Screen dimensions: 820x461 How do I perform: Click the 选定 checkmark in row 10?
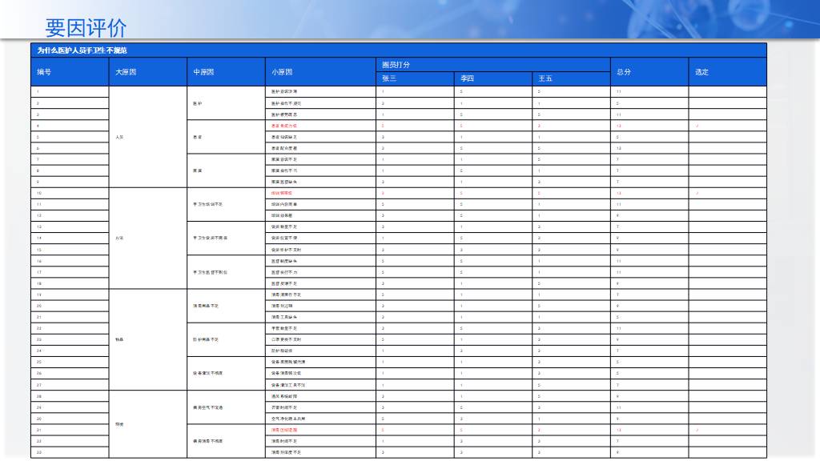(x=697, y=193)
